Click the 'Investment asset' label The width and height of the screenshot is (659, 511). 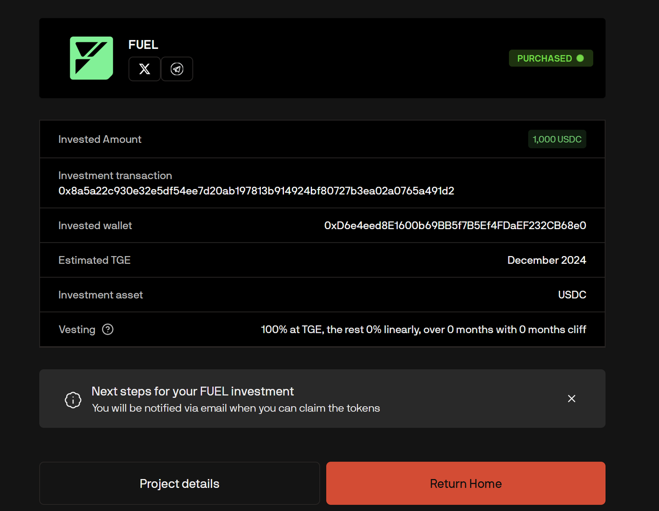[100, 295]
